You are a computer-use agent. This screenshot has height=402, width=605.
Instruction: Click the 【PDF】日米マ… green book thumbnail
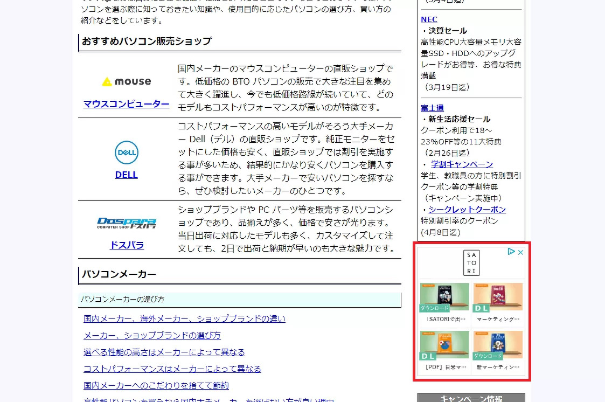444,345
